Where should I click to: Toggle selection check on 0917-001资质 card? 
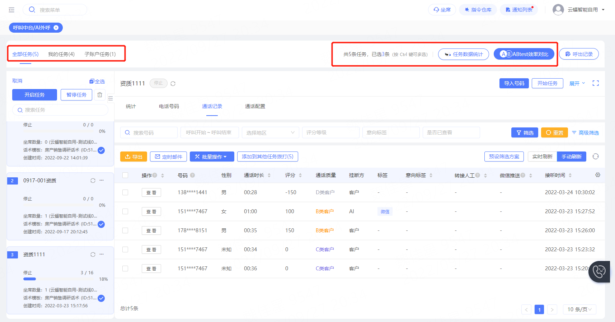[102, 224]
